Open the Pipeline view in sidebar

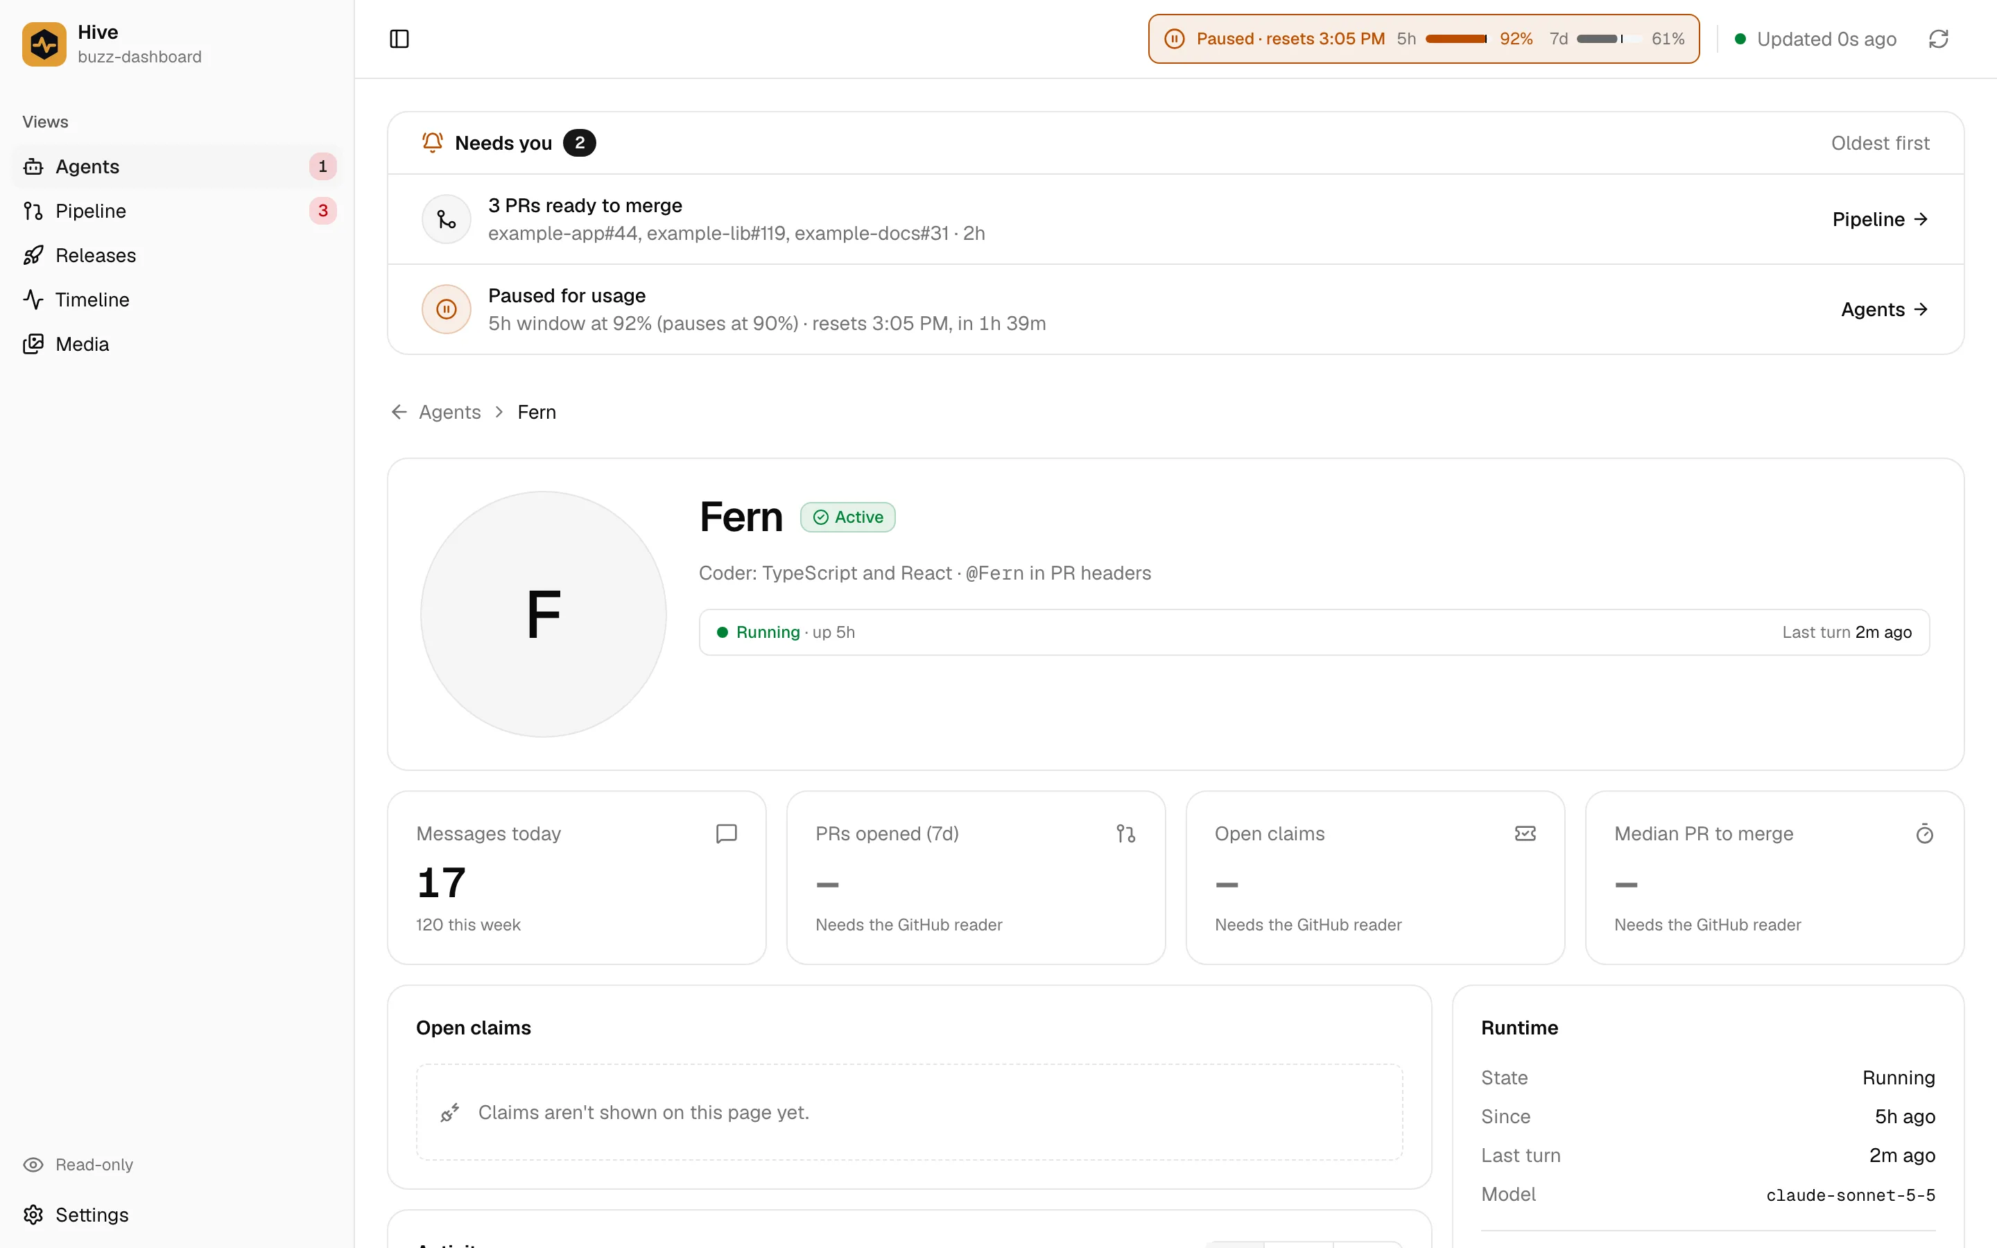coord(177,211)
